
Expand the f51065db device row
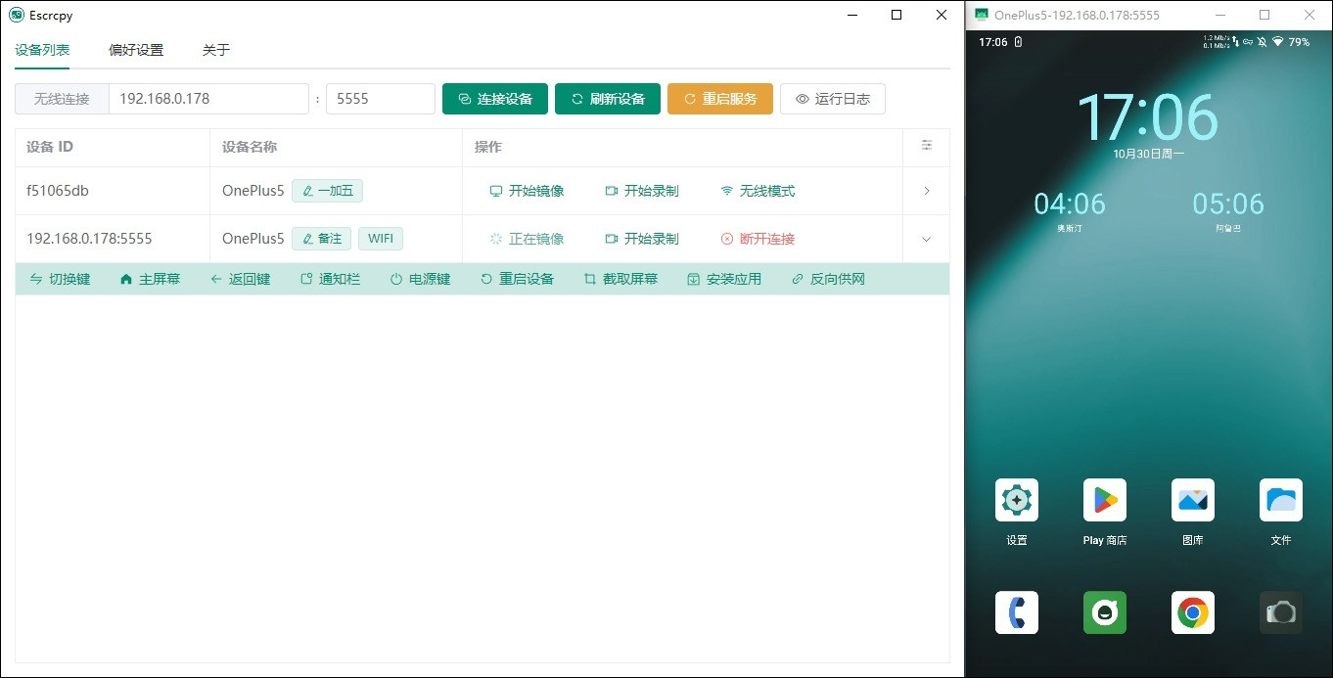926,191
